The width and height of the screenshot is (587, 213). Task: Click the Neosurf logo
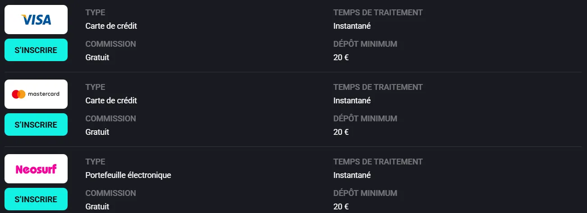[x=36, y=169]
